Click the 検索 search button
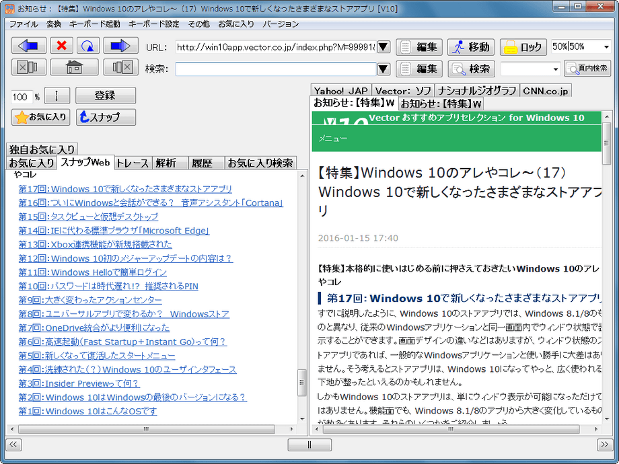Viewport: 619px width, 464px height. 471,69
